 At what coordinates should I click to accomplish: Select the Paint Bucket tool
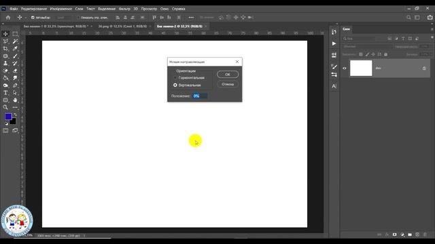click(5, 78)
